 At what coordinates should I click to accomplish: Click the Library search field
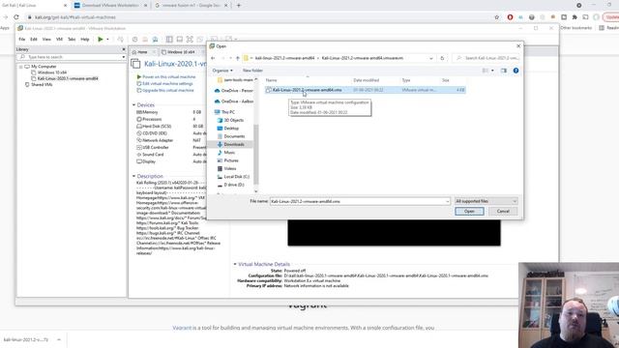pyautogui.click(x=71, y=57)
